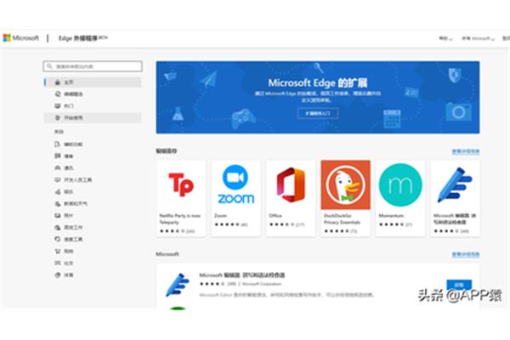Screen dimensions: 510x340
Task: Open the Zoom extension logo
Action: coord(235,184)
